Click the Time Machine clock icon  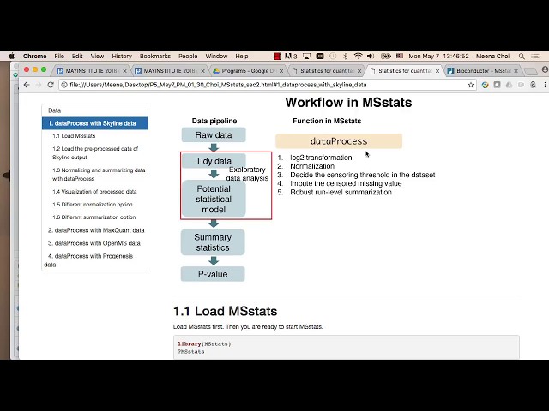coord(332,56)
